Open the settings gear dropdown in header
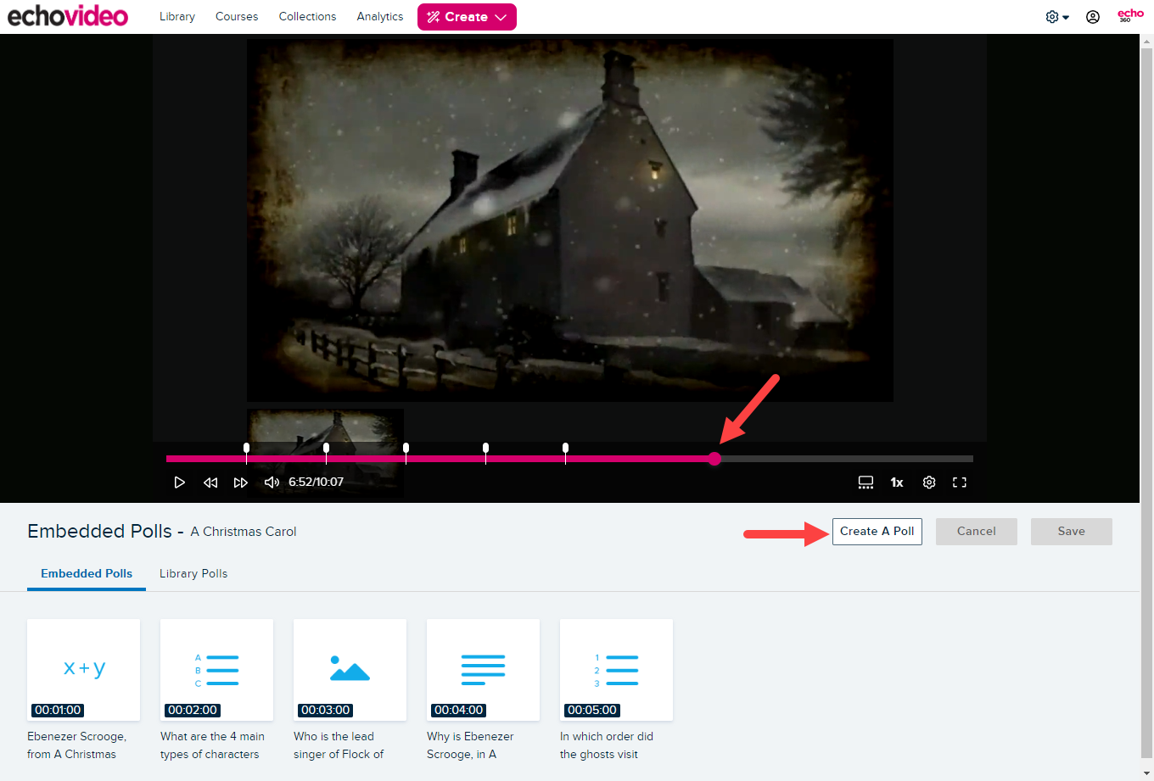This screenshot has height=781, width=1154. (1057, 17)
